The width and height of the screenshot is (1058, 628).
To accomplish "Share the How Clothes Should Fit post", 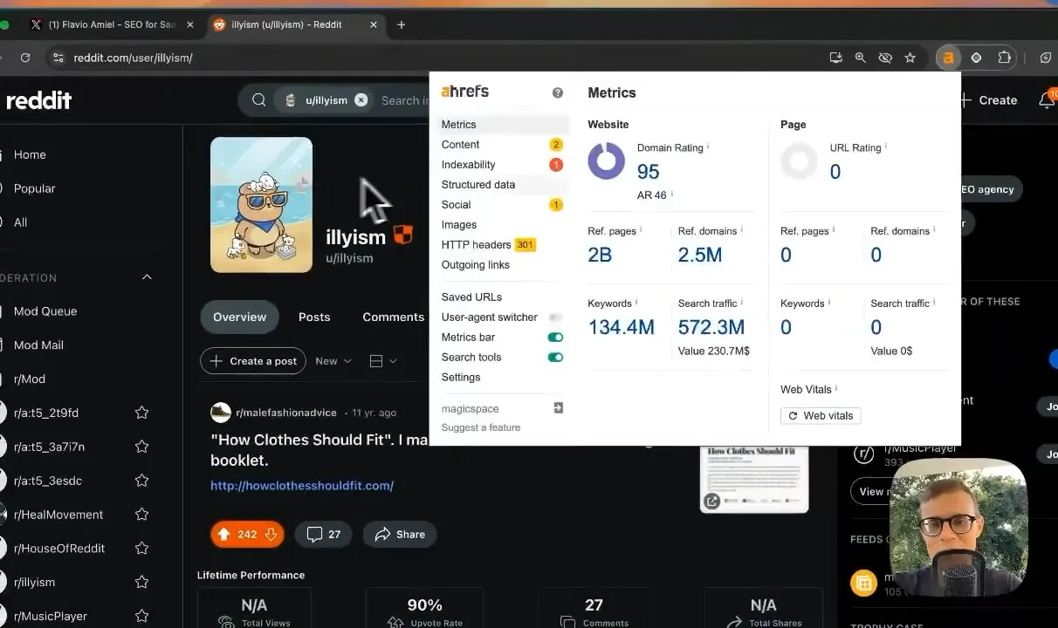I will click(400, 535).
